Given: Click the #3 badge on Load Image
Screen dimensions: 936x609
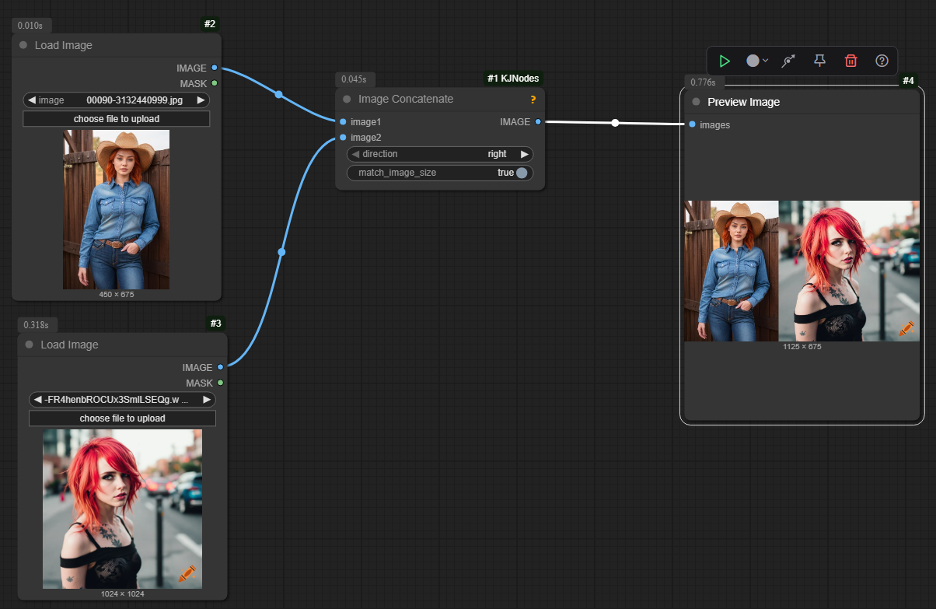Looking at the screenshot, I should (215, 323).
